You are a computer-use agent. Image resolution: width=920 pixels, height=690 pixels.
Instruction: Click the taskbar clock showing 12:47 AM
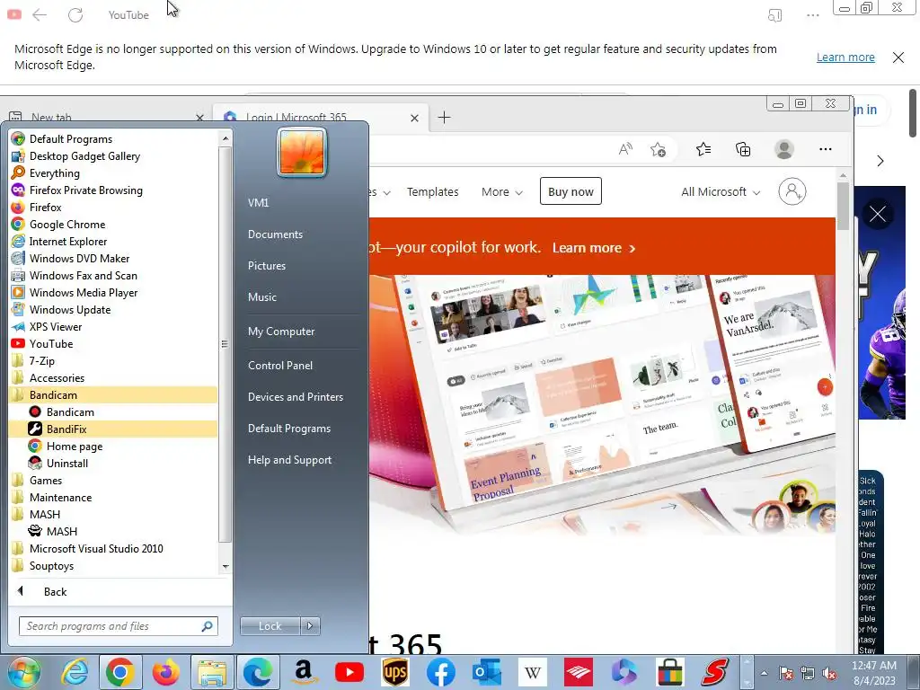coord(873,673)
